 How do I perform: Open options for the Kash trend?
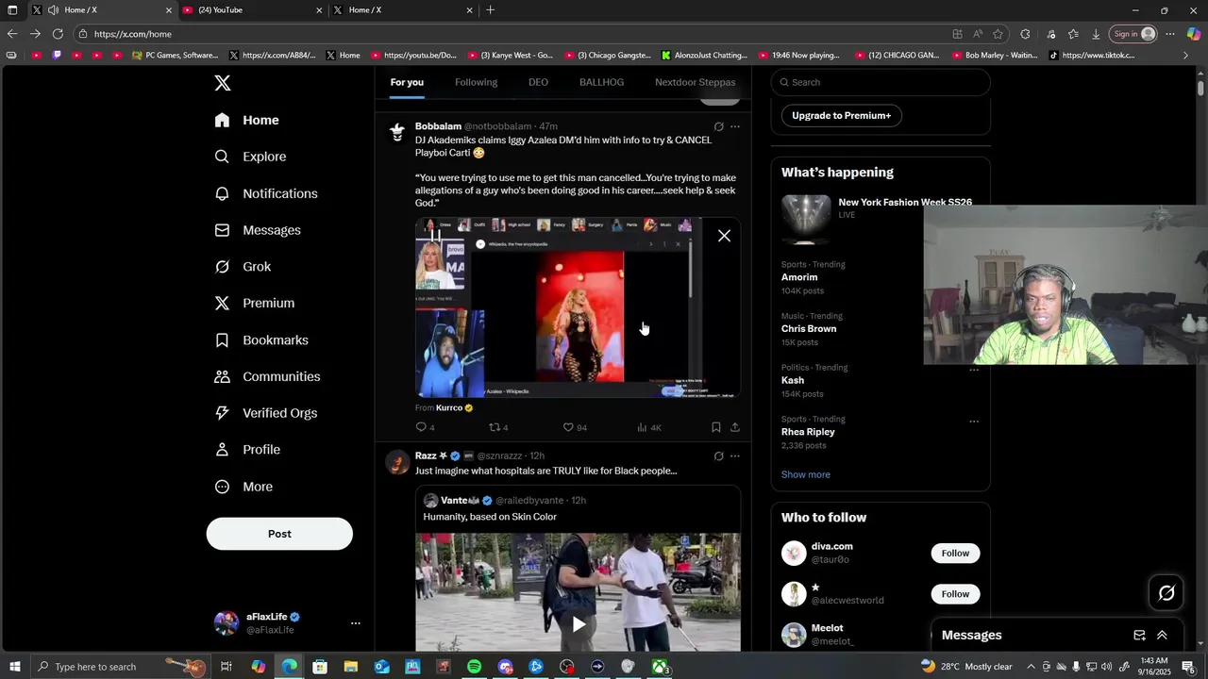[x=974, y=370]
